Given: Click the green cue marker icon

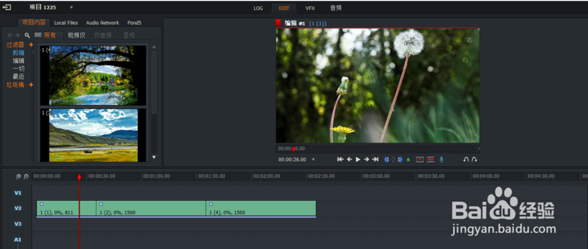Looking at the screenshot, I should click(408, 160).
